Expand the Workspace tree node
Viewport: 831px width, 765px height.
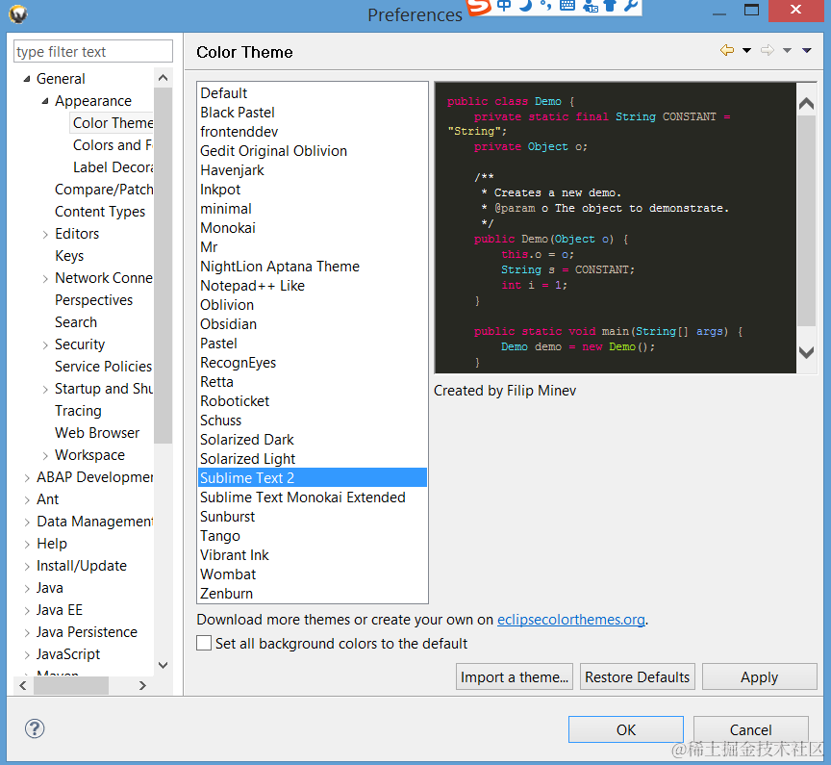pyautogui.click(x=45, y=456)
